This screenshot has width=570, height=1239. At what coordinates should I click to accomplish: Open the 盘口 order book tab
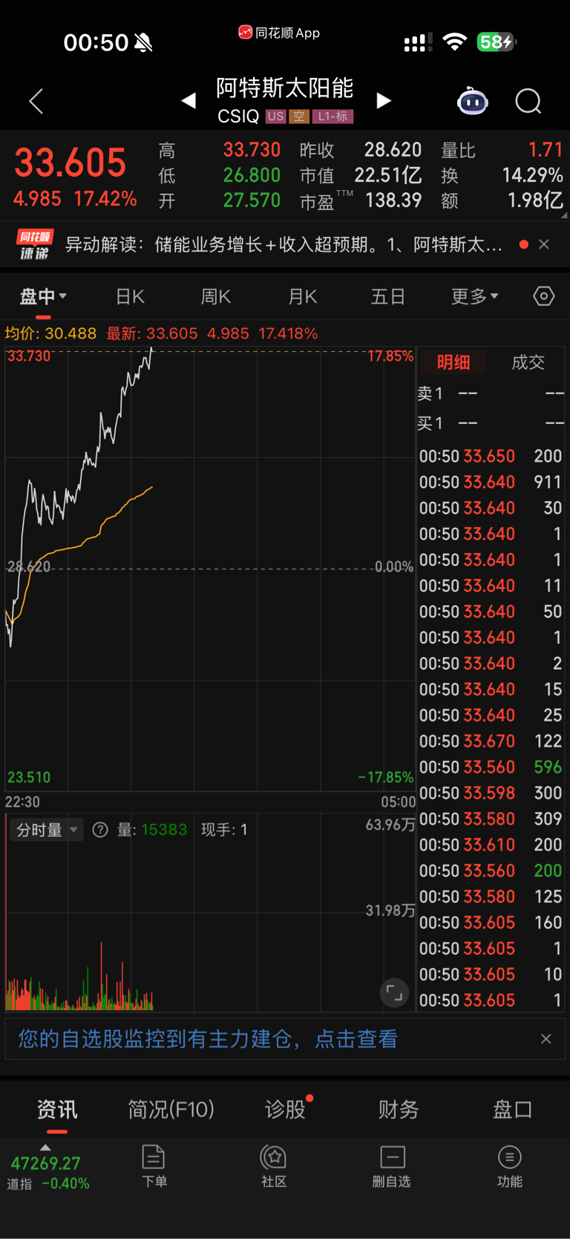513,1110
